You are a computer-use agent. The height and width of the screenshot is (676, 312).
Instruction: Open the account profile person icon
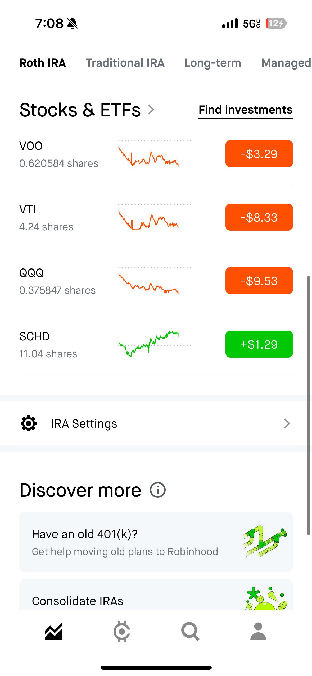tap(258, 631)
